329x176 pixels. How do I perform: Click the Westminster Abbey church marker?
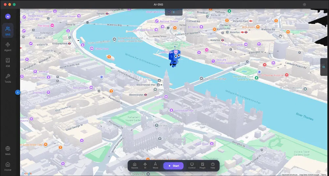(160, 139)
